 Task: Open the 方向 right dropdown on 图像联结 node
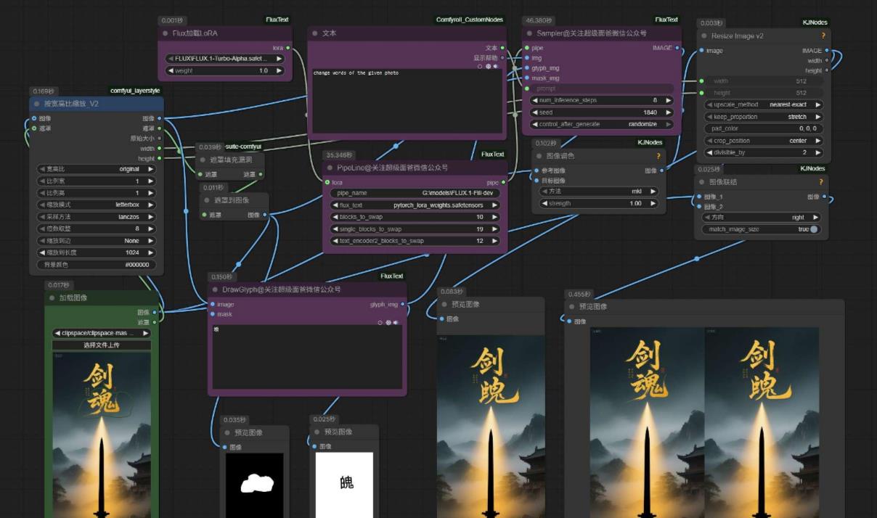(761, 217)
